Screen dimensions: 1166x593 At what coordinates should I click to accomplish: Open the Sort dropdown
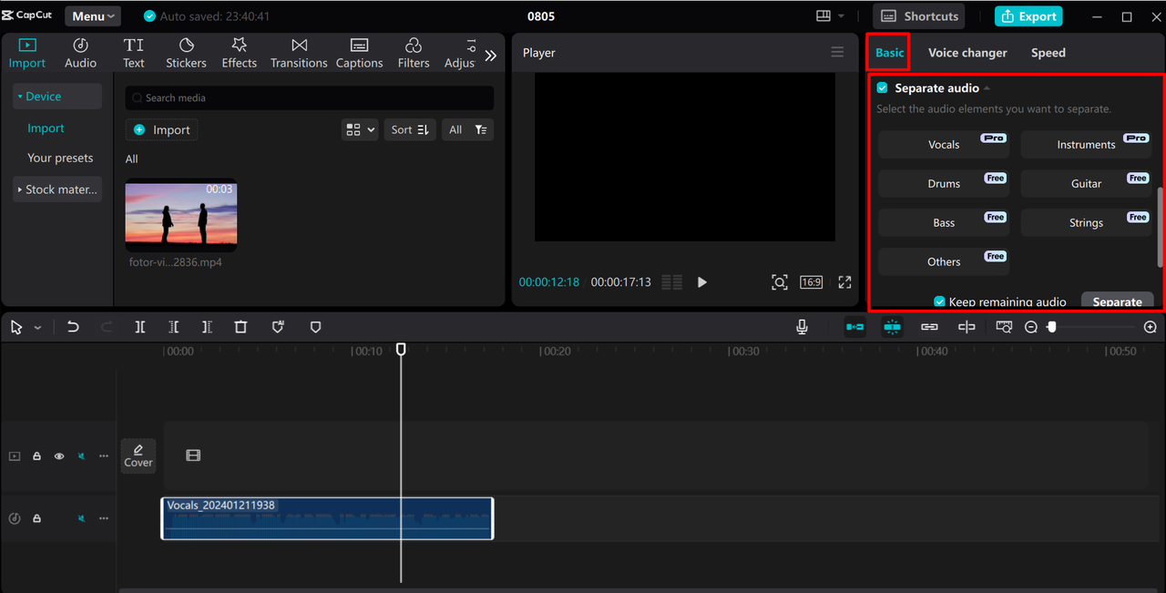coord(410,130)
